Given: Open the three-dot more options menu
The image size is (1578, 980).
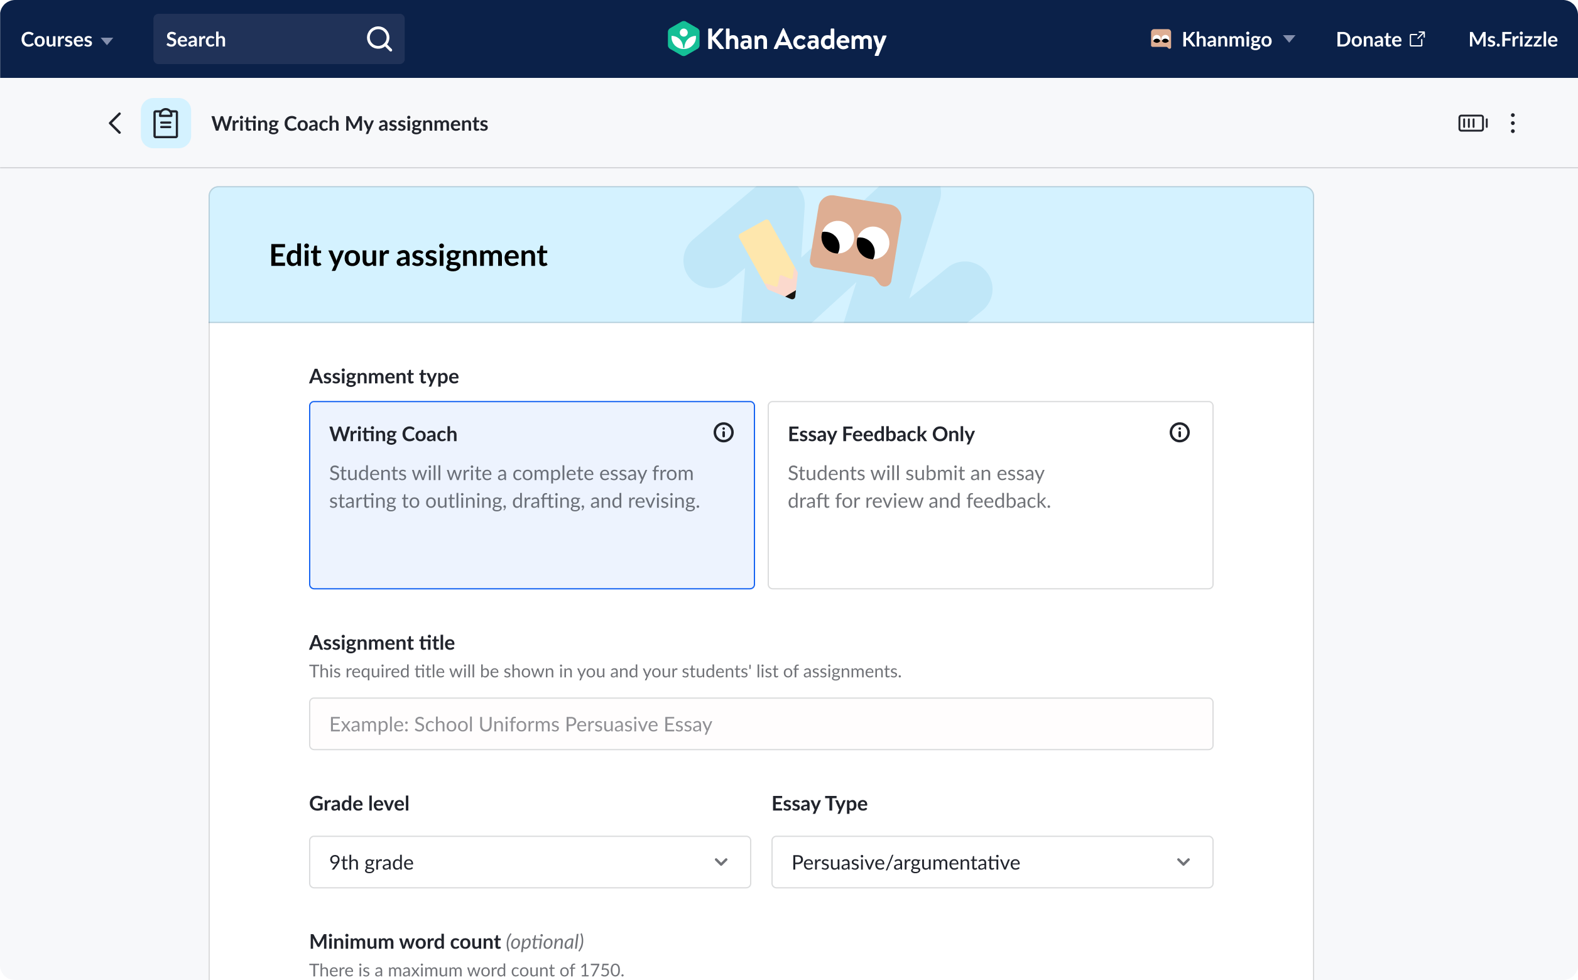Looking at the screenshot, I should tap(1513, 123).
